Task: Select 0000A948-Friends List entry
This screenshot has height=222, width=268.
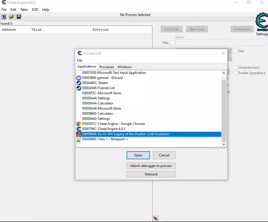Action: (149, 88)
